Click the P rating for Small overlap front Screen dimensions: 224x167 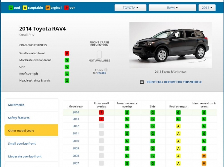click(67, 53)
